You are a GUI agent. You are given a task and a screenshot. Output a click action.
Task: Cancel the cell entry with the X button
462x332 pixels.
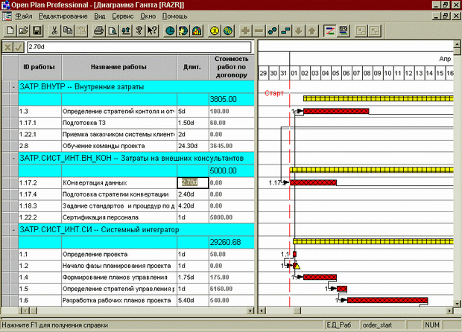click(7, 47)
